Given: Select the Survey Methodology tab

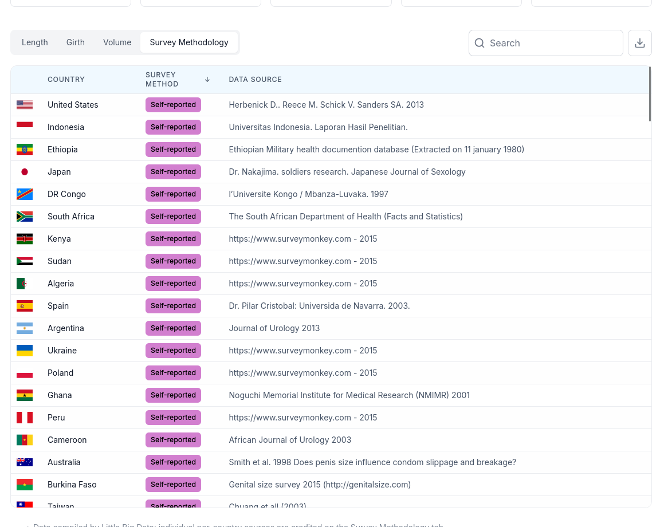Looking at the screenshot, I should [x=189, y=42].
